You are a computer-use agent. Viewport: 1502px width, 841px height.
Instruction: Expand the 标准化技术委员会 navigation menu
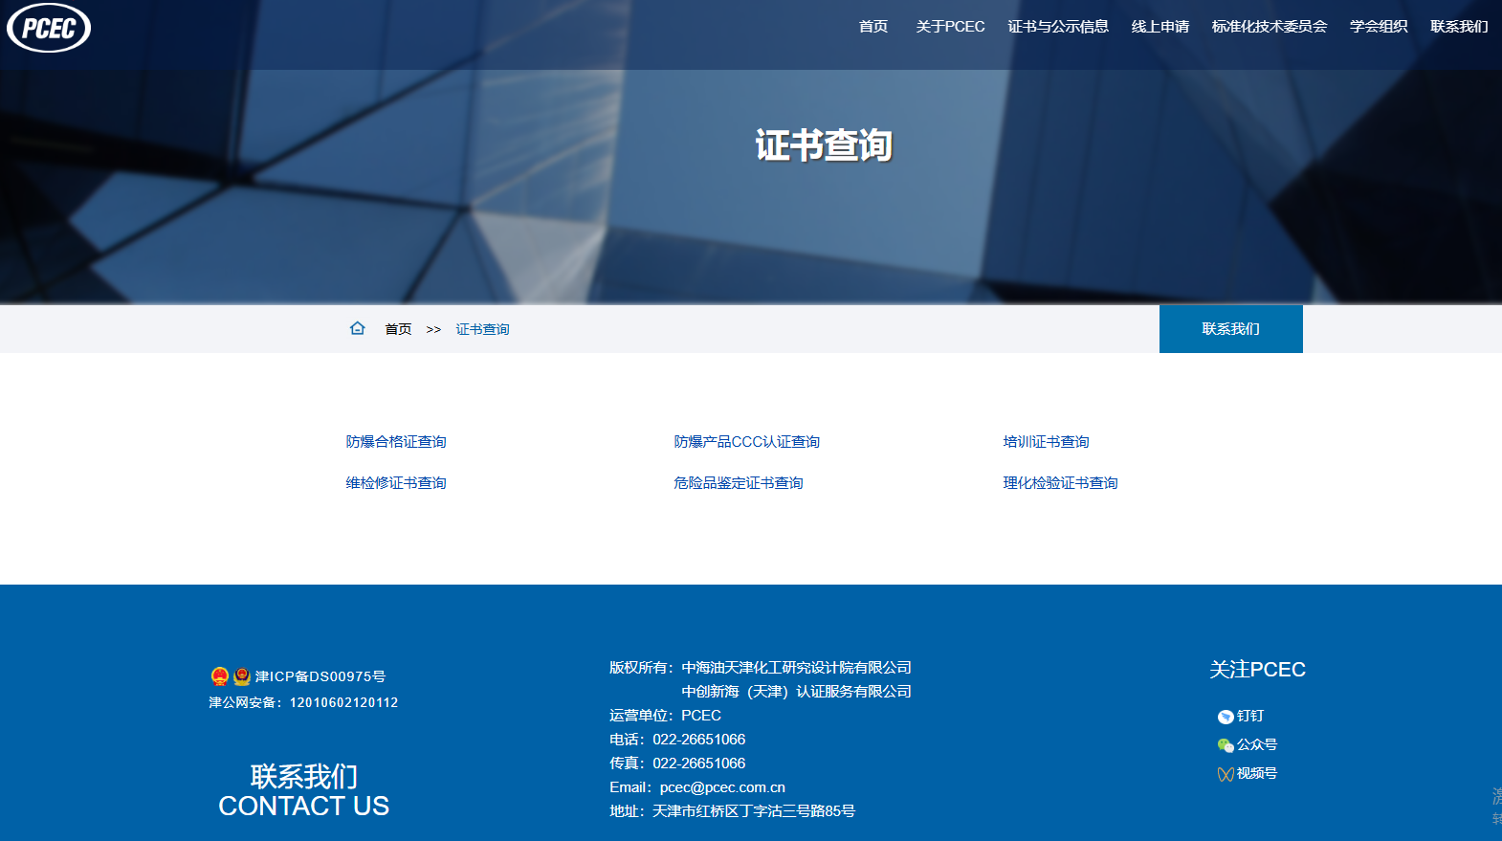click(x=1269, y=27)
